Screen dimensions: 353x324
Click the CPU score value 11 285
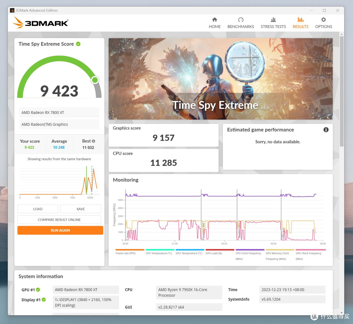(163, 163)
